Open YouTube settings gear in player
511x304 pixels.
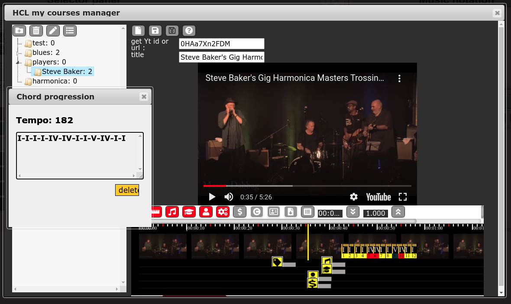(354, 197)
